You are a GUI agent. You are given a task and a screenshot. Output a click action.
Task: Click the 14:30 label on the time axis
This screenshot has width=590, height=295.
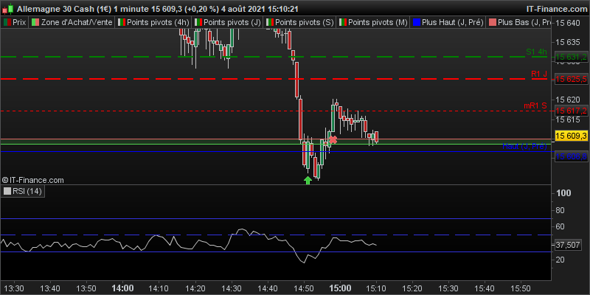click(x=232, y=288)
